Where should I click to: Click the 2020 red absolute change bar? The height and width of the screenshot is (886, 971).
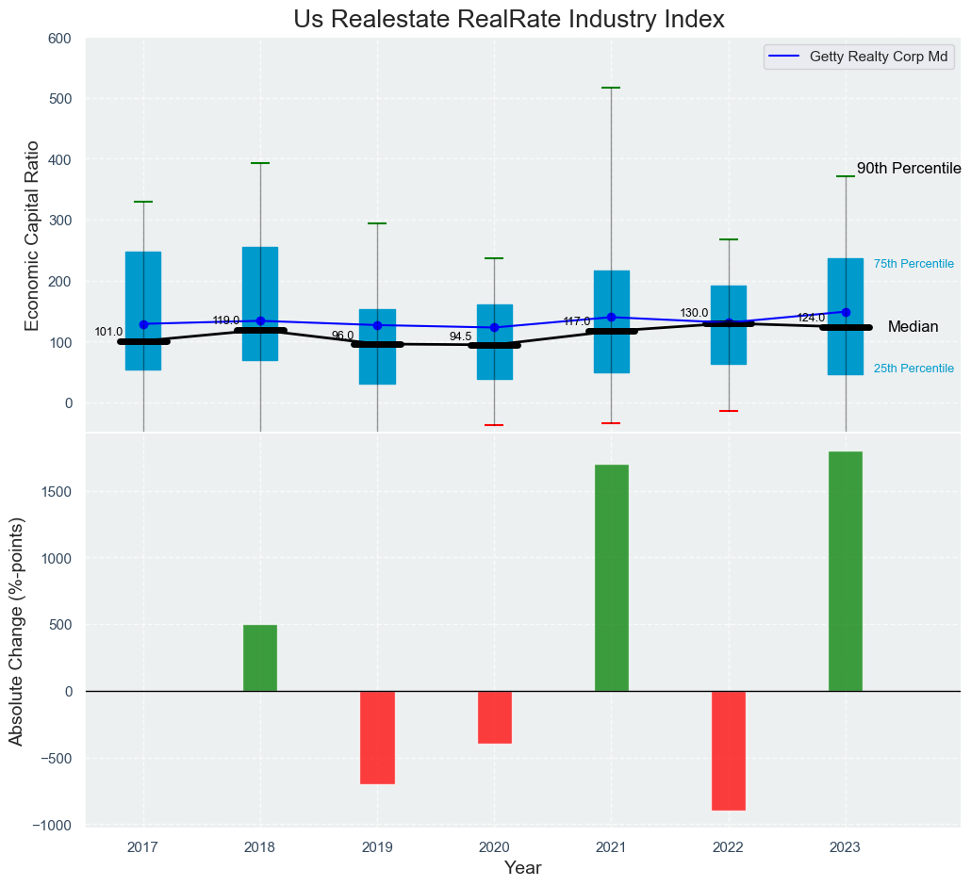pos(494,717)
